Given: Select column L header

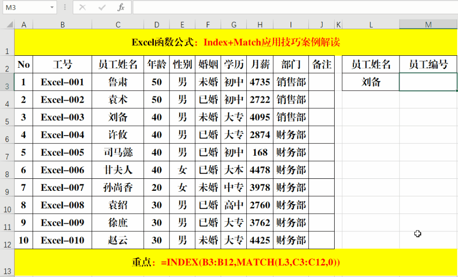Looking at the screenshot, I should coord(371,24).
